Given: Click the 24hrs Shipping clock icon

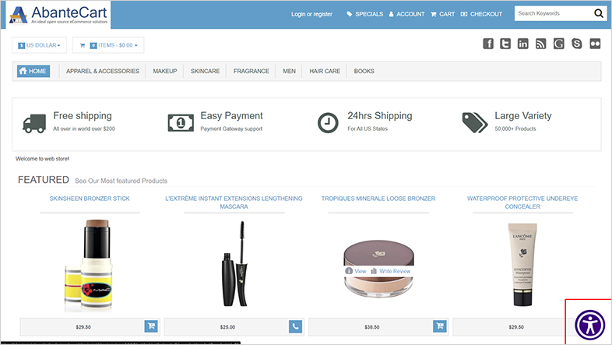Looking at the screenshot, I should tap(328, 123).
